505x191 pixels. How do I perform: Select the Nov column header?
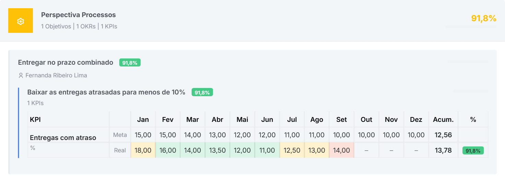coord(391,119)
